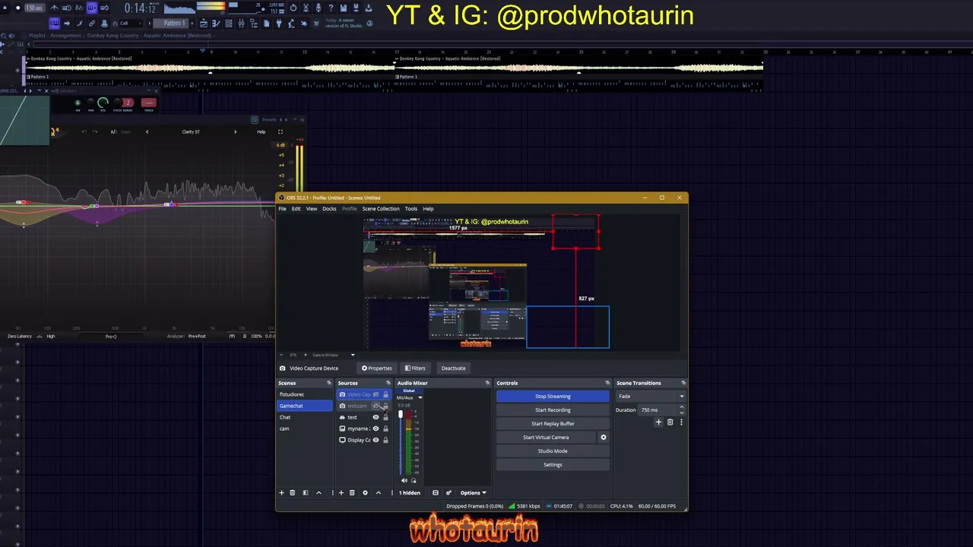Open Scene Transitions more options menu

(681, 422)
